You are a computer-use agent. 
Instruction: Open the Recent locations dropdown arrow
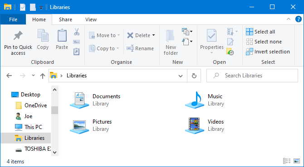click(33, 76)
